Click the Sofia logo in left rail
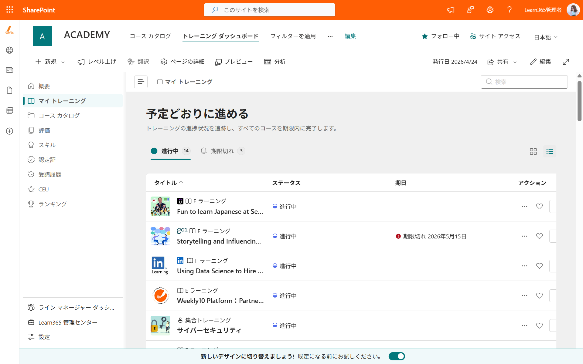The width and height of the screenshot is (583, 364). point(9,30)
